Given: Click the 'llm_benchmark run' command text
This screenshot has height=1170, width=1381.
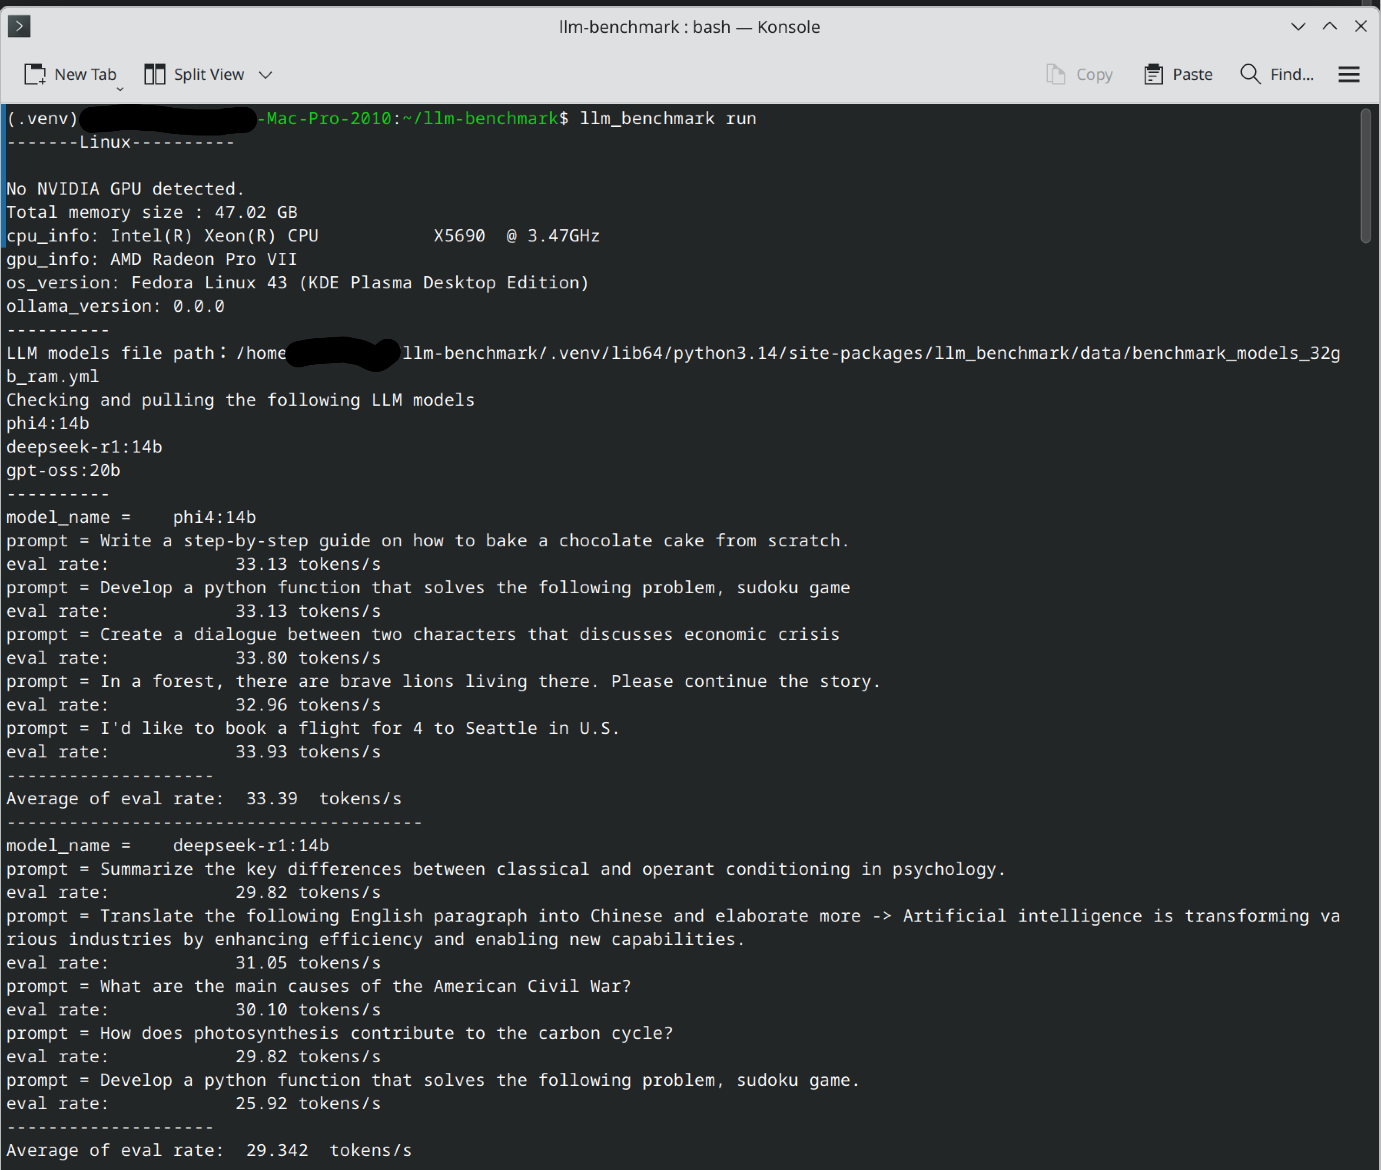Looking at the screenshot, I should point(667,119).
